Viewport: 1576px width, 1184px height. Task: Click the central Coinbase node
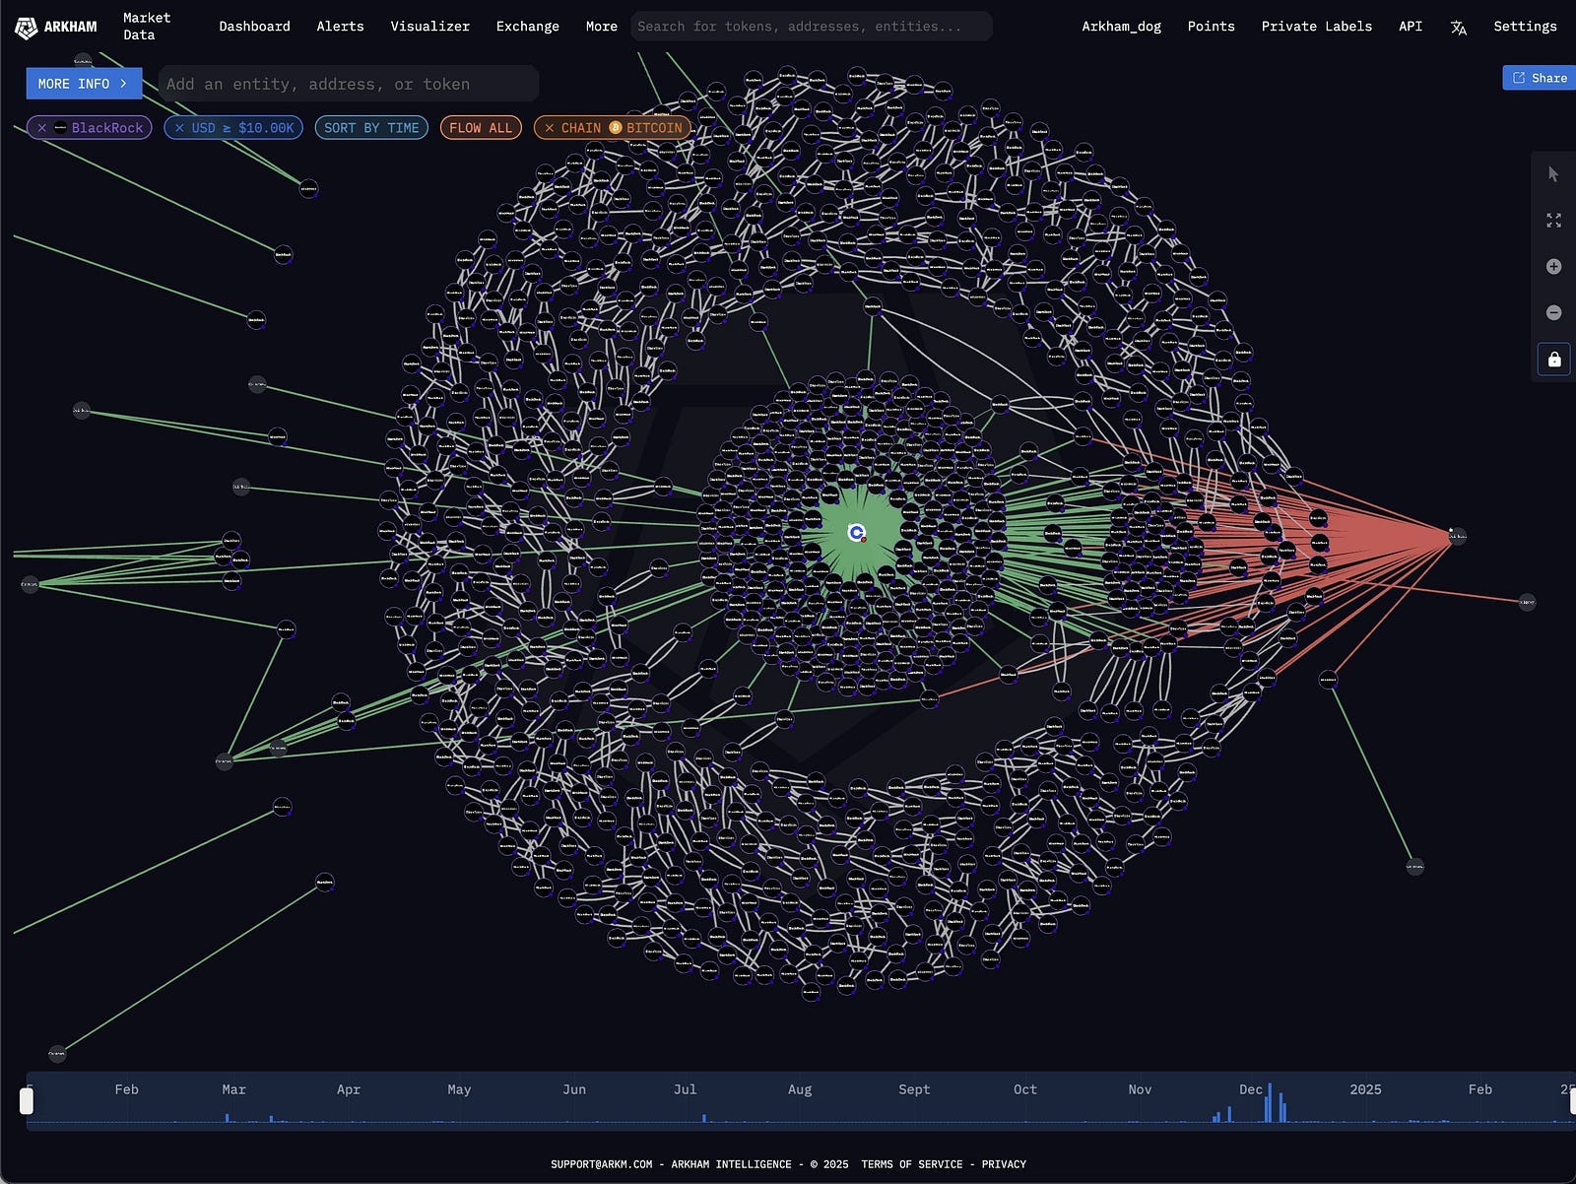click(x=857, y=533)
